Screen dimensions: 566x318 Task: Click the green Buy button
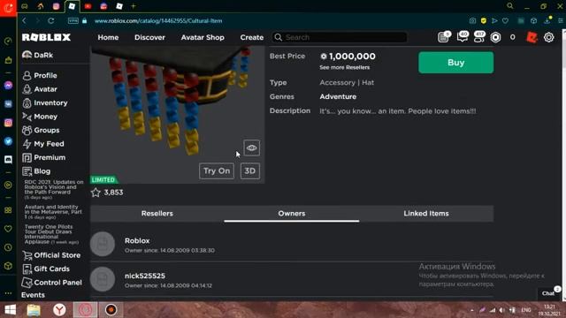click(x=456, y=63)
